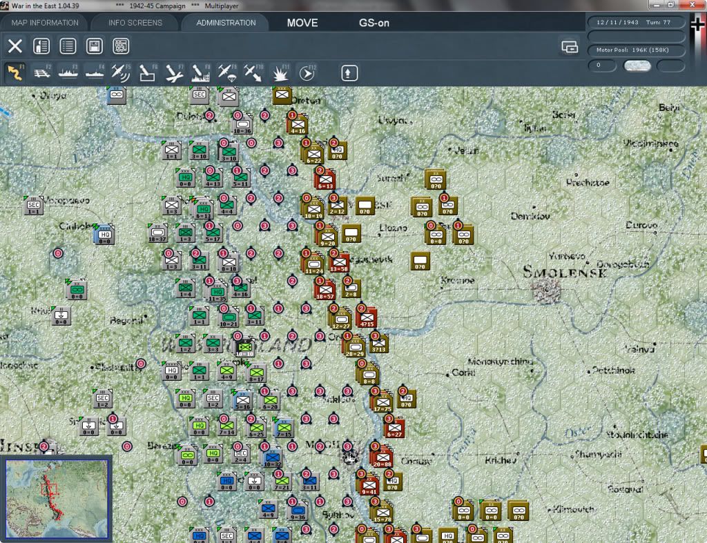Select Rail mode (F2) track icon

[x=42, y=72]
